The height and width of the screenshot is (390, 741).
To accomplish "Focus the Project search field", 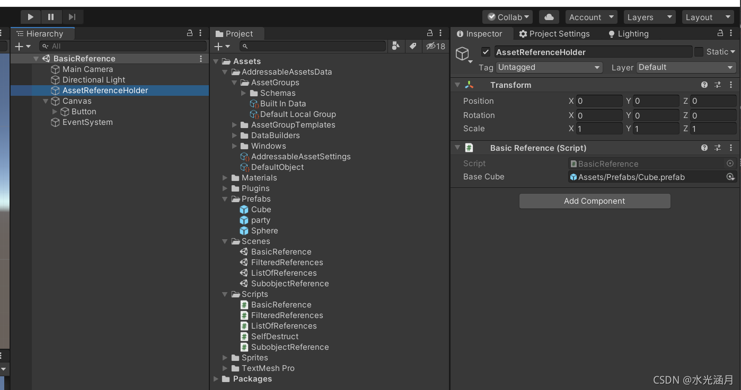I will (x=313, y=47).
